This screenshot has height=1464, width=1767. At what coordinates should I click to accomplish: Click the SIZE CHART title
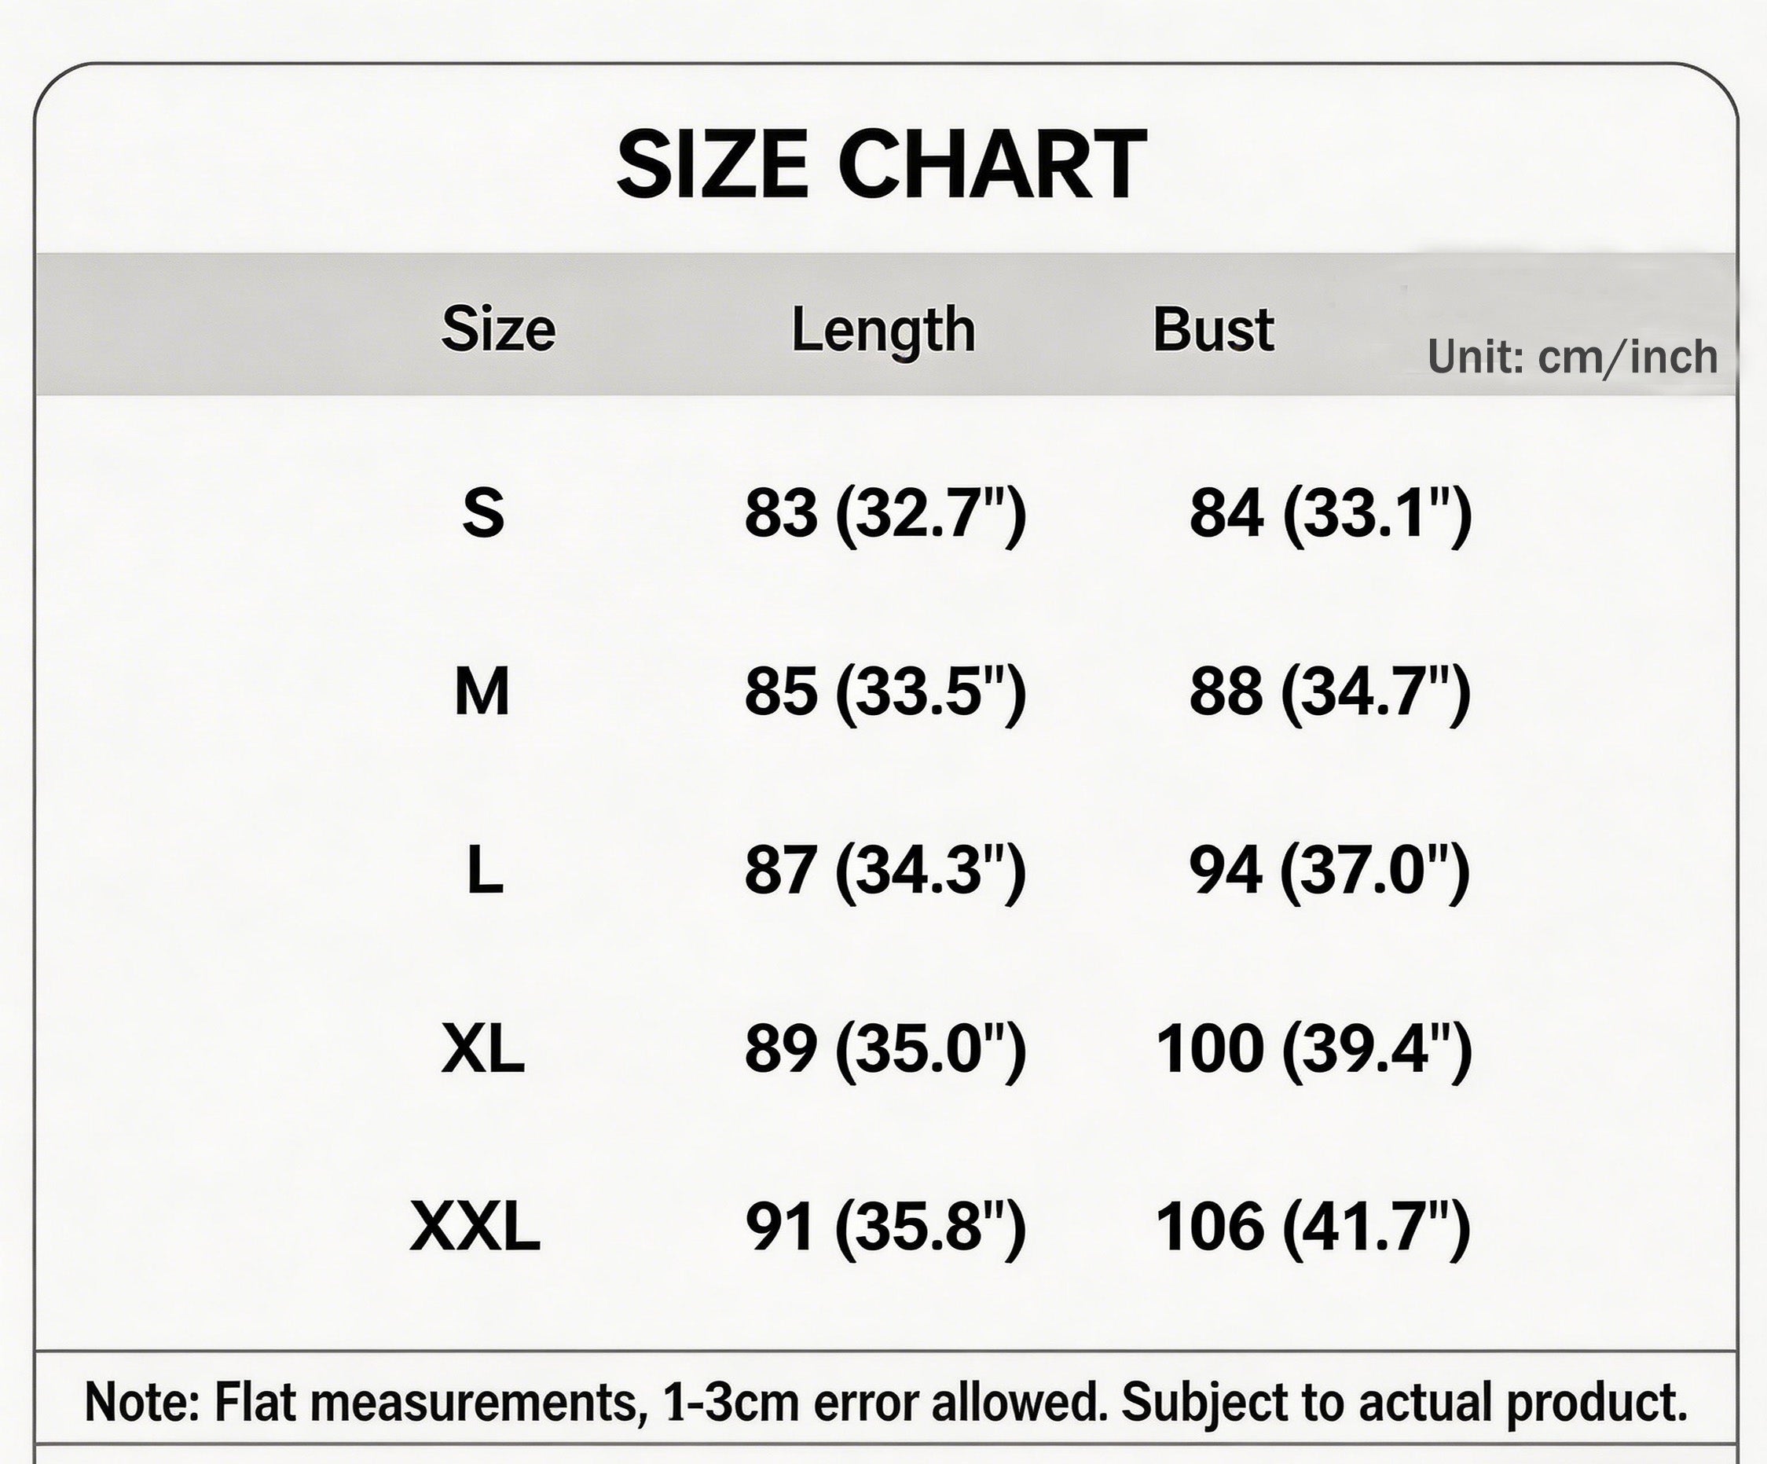(x=881, y=165)
